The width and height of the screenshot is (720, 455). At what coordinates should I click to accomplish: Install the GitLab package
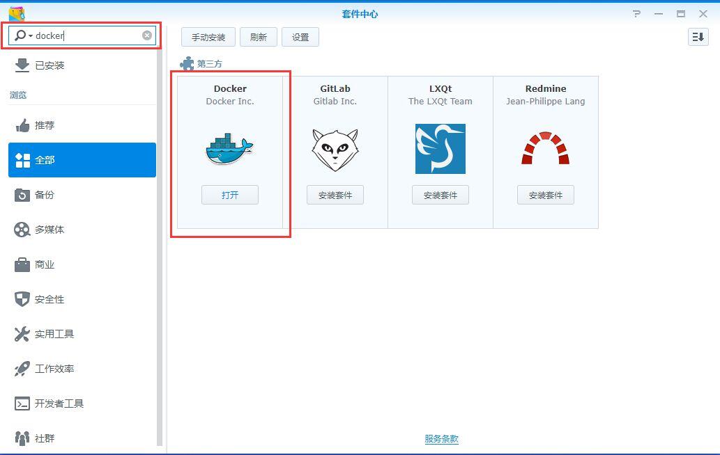coord(335,195)
